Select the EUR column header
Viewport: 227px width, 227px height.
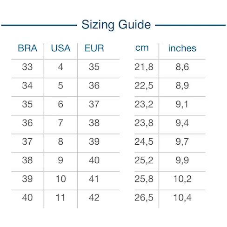pos(94,48)
